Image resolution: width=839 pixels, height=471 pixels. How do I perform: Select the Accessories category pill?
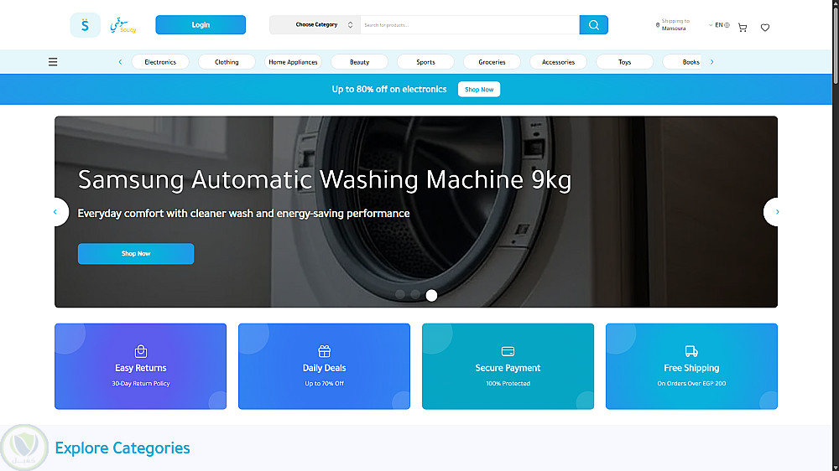coord(559,62)
